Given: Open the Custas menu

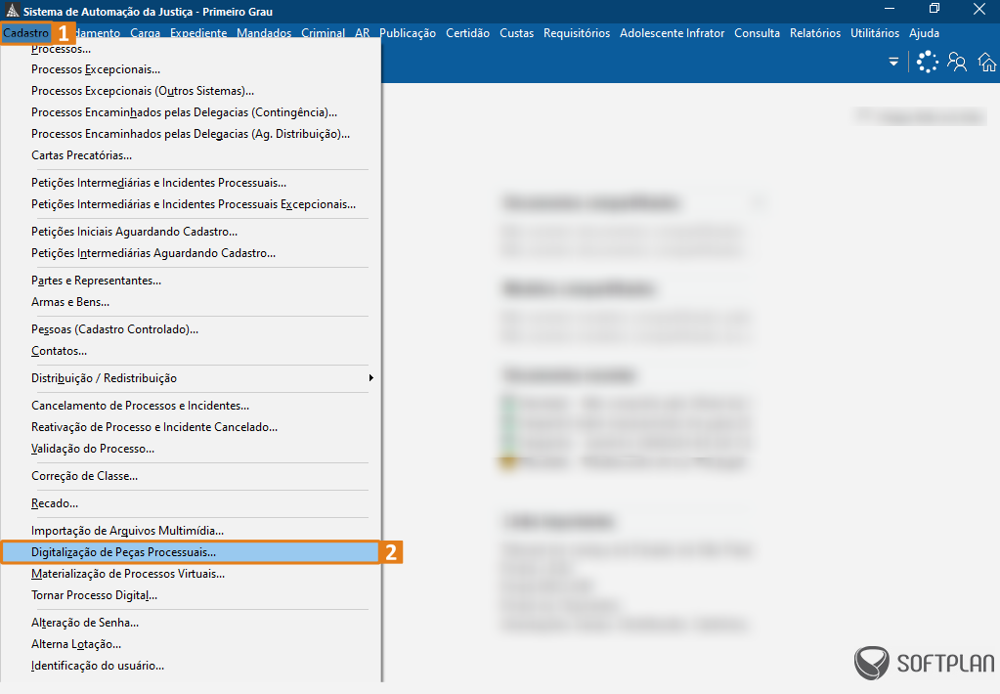Looking at the screenshot, I should tap(516, 33).
